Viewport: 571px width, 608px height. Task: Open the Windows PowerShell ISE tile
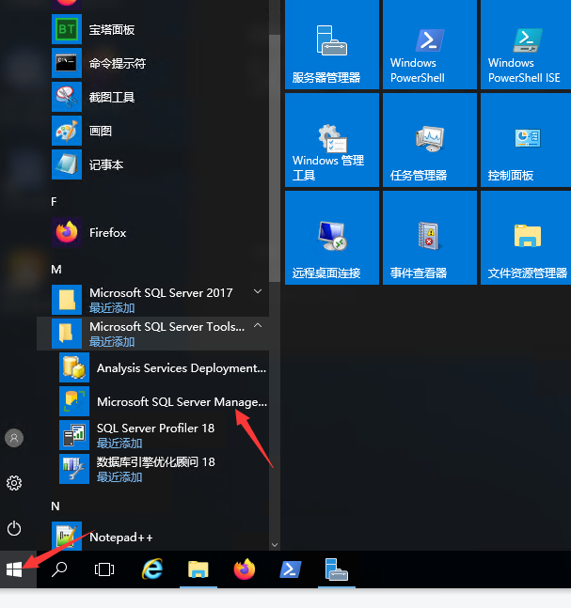(x=526, y=44)
